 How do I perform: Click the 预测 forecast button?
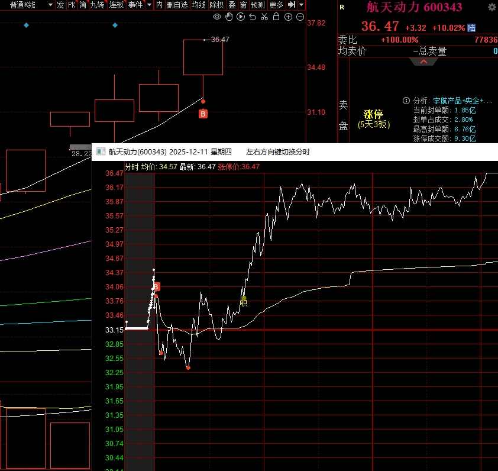coord(257,5)
